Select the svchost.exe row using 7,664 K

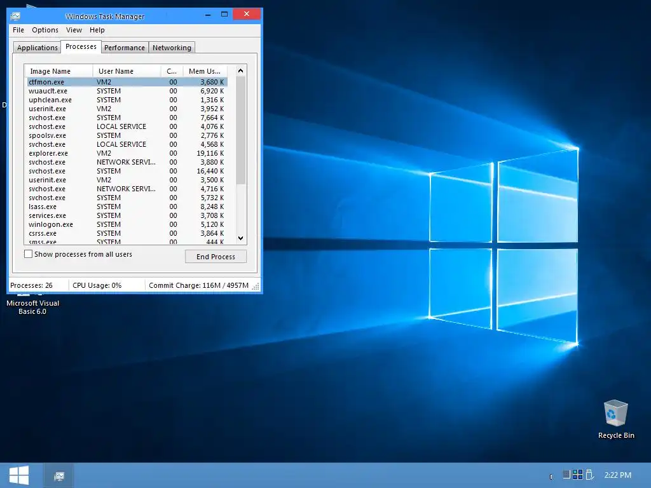point(127,118)
